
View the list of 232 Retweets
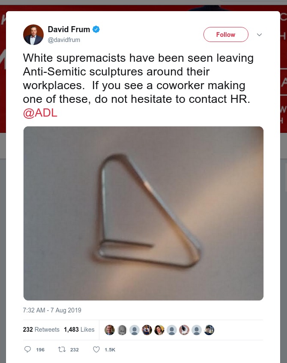pos(41,330)
